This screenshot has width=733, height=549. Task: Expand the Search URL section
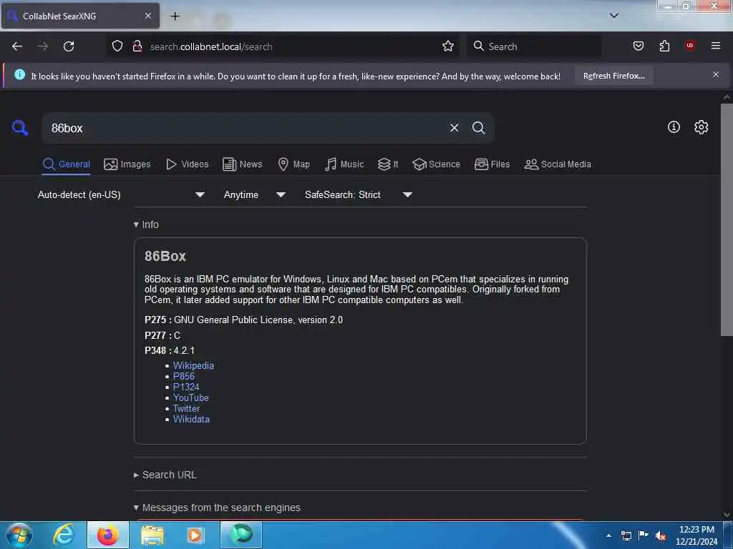165,475
